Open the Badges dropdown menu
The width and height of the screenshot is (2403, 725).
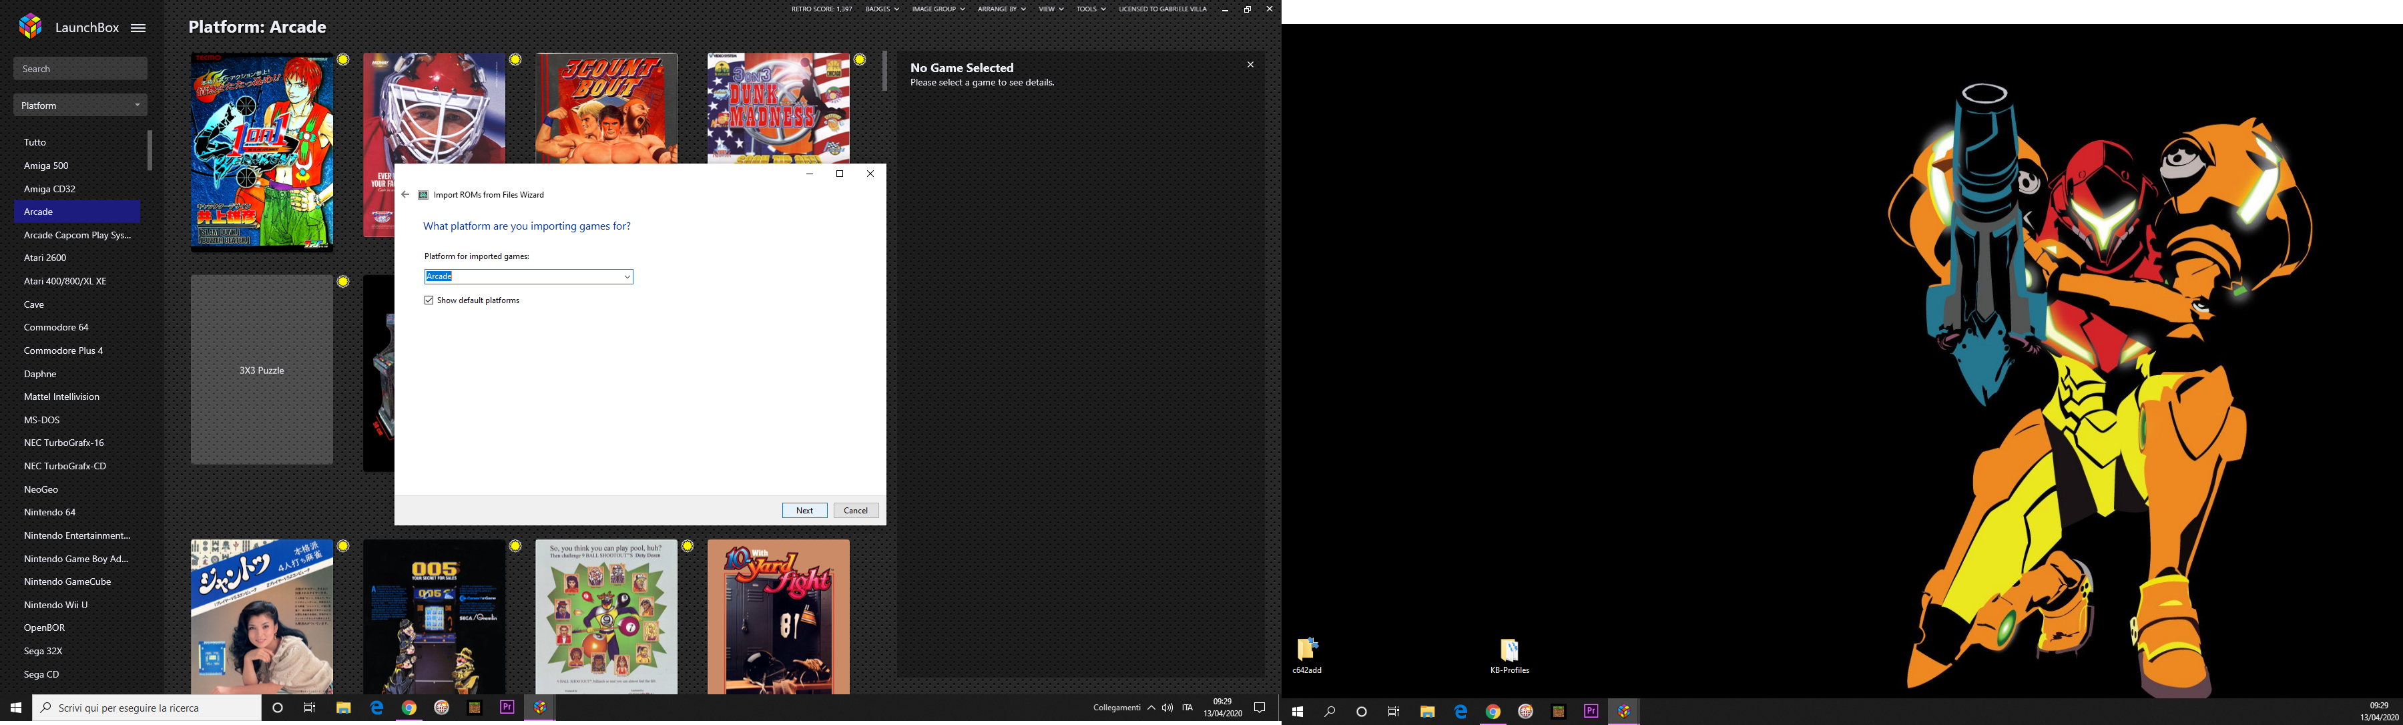coord(882,9)
